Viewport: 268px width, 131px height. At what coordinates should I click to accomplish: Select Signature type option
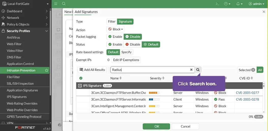pos(125,21)
